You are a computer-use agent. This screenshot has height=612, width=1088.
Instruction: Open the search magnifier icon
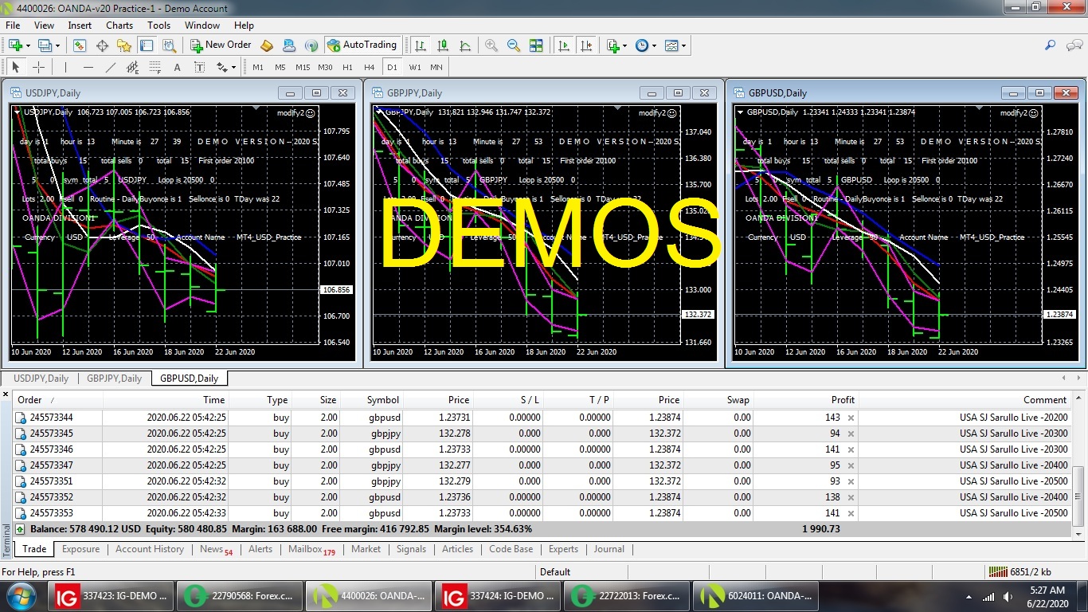[1051, 45]
